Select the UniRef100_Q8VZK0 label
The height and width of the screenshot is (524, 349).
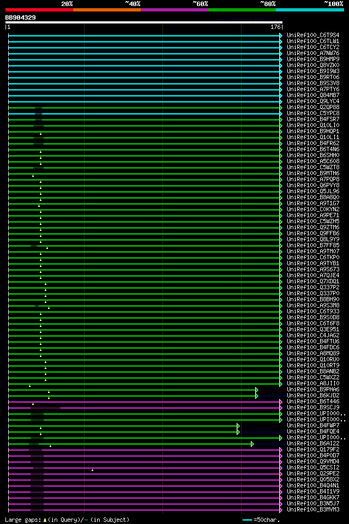click(313, 65)
